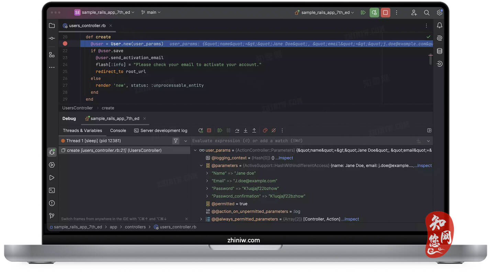Open the Commit tool window icon
The width and height of the screenshot is (491, 274).
pyautogui.click(x=52, y=38)
